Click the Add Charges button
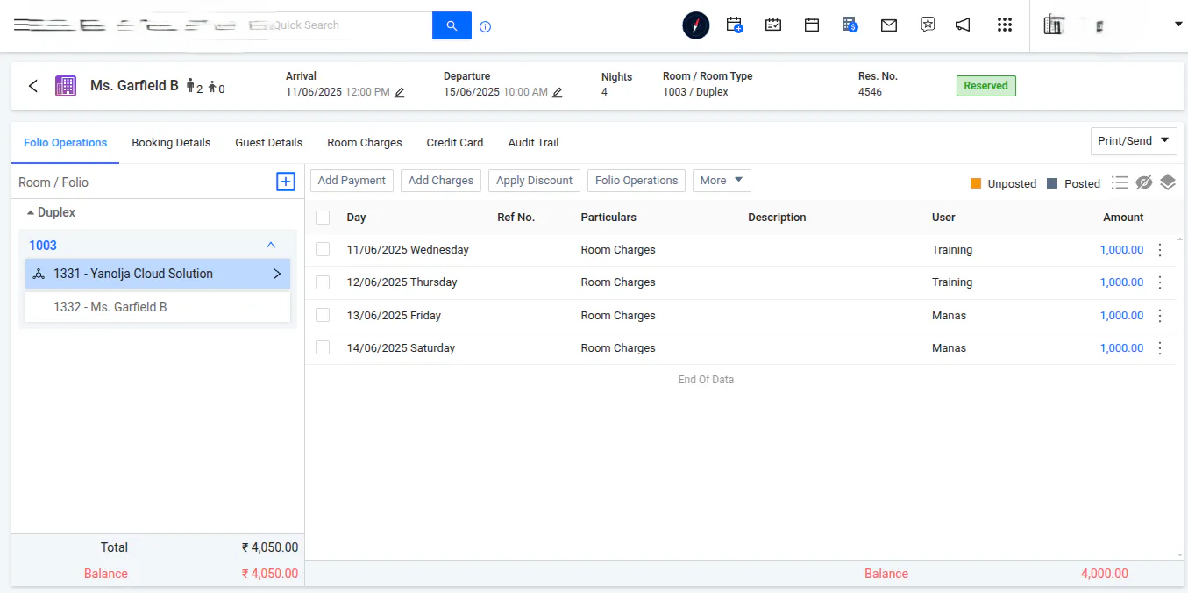Screen dimensions: 1188x593 coord(441,181)
